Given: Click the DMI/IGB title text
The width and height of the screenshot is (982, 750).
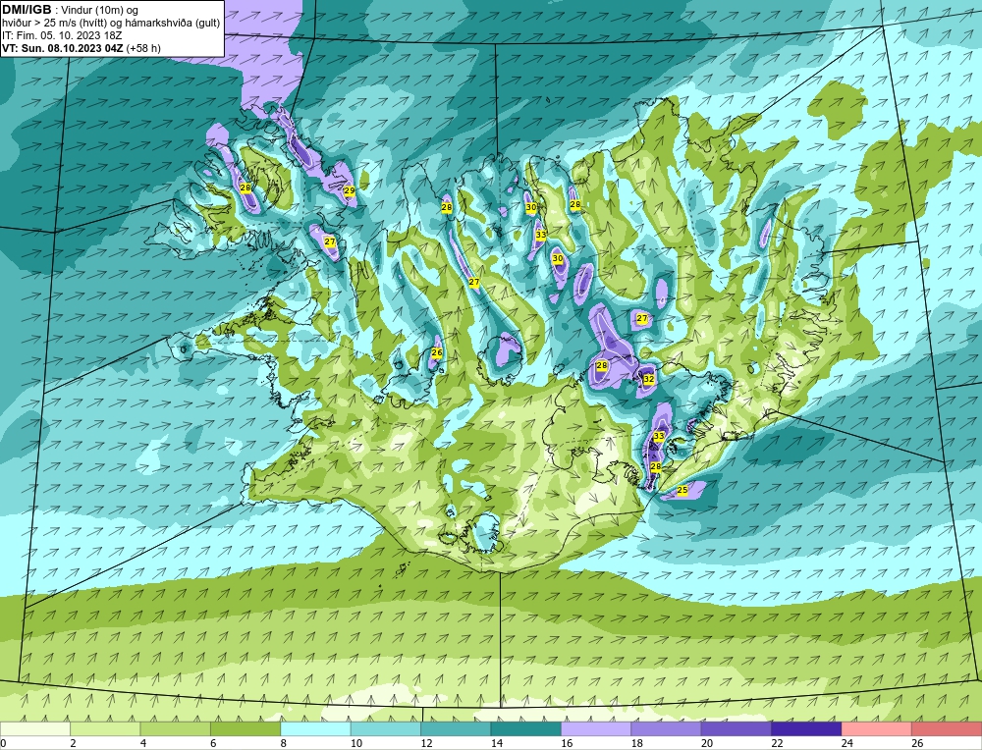Looking at the screenshot, I should pos(27,10).
